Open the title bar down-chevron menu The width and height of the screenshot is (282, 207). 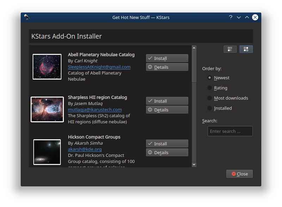239,17
